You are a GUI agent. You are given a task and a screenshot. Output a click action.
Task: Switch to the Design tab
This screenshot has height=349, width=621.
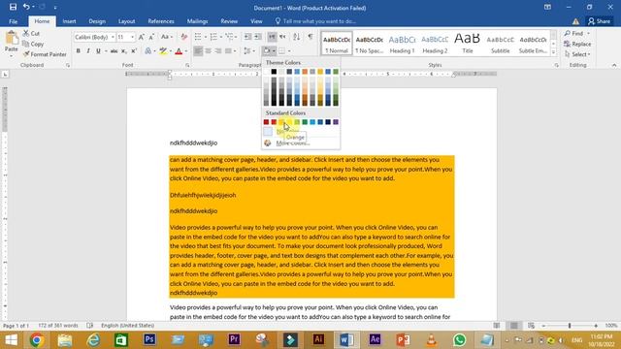point(97,21)
